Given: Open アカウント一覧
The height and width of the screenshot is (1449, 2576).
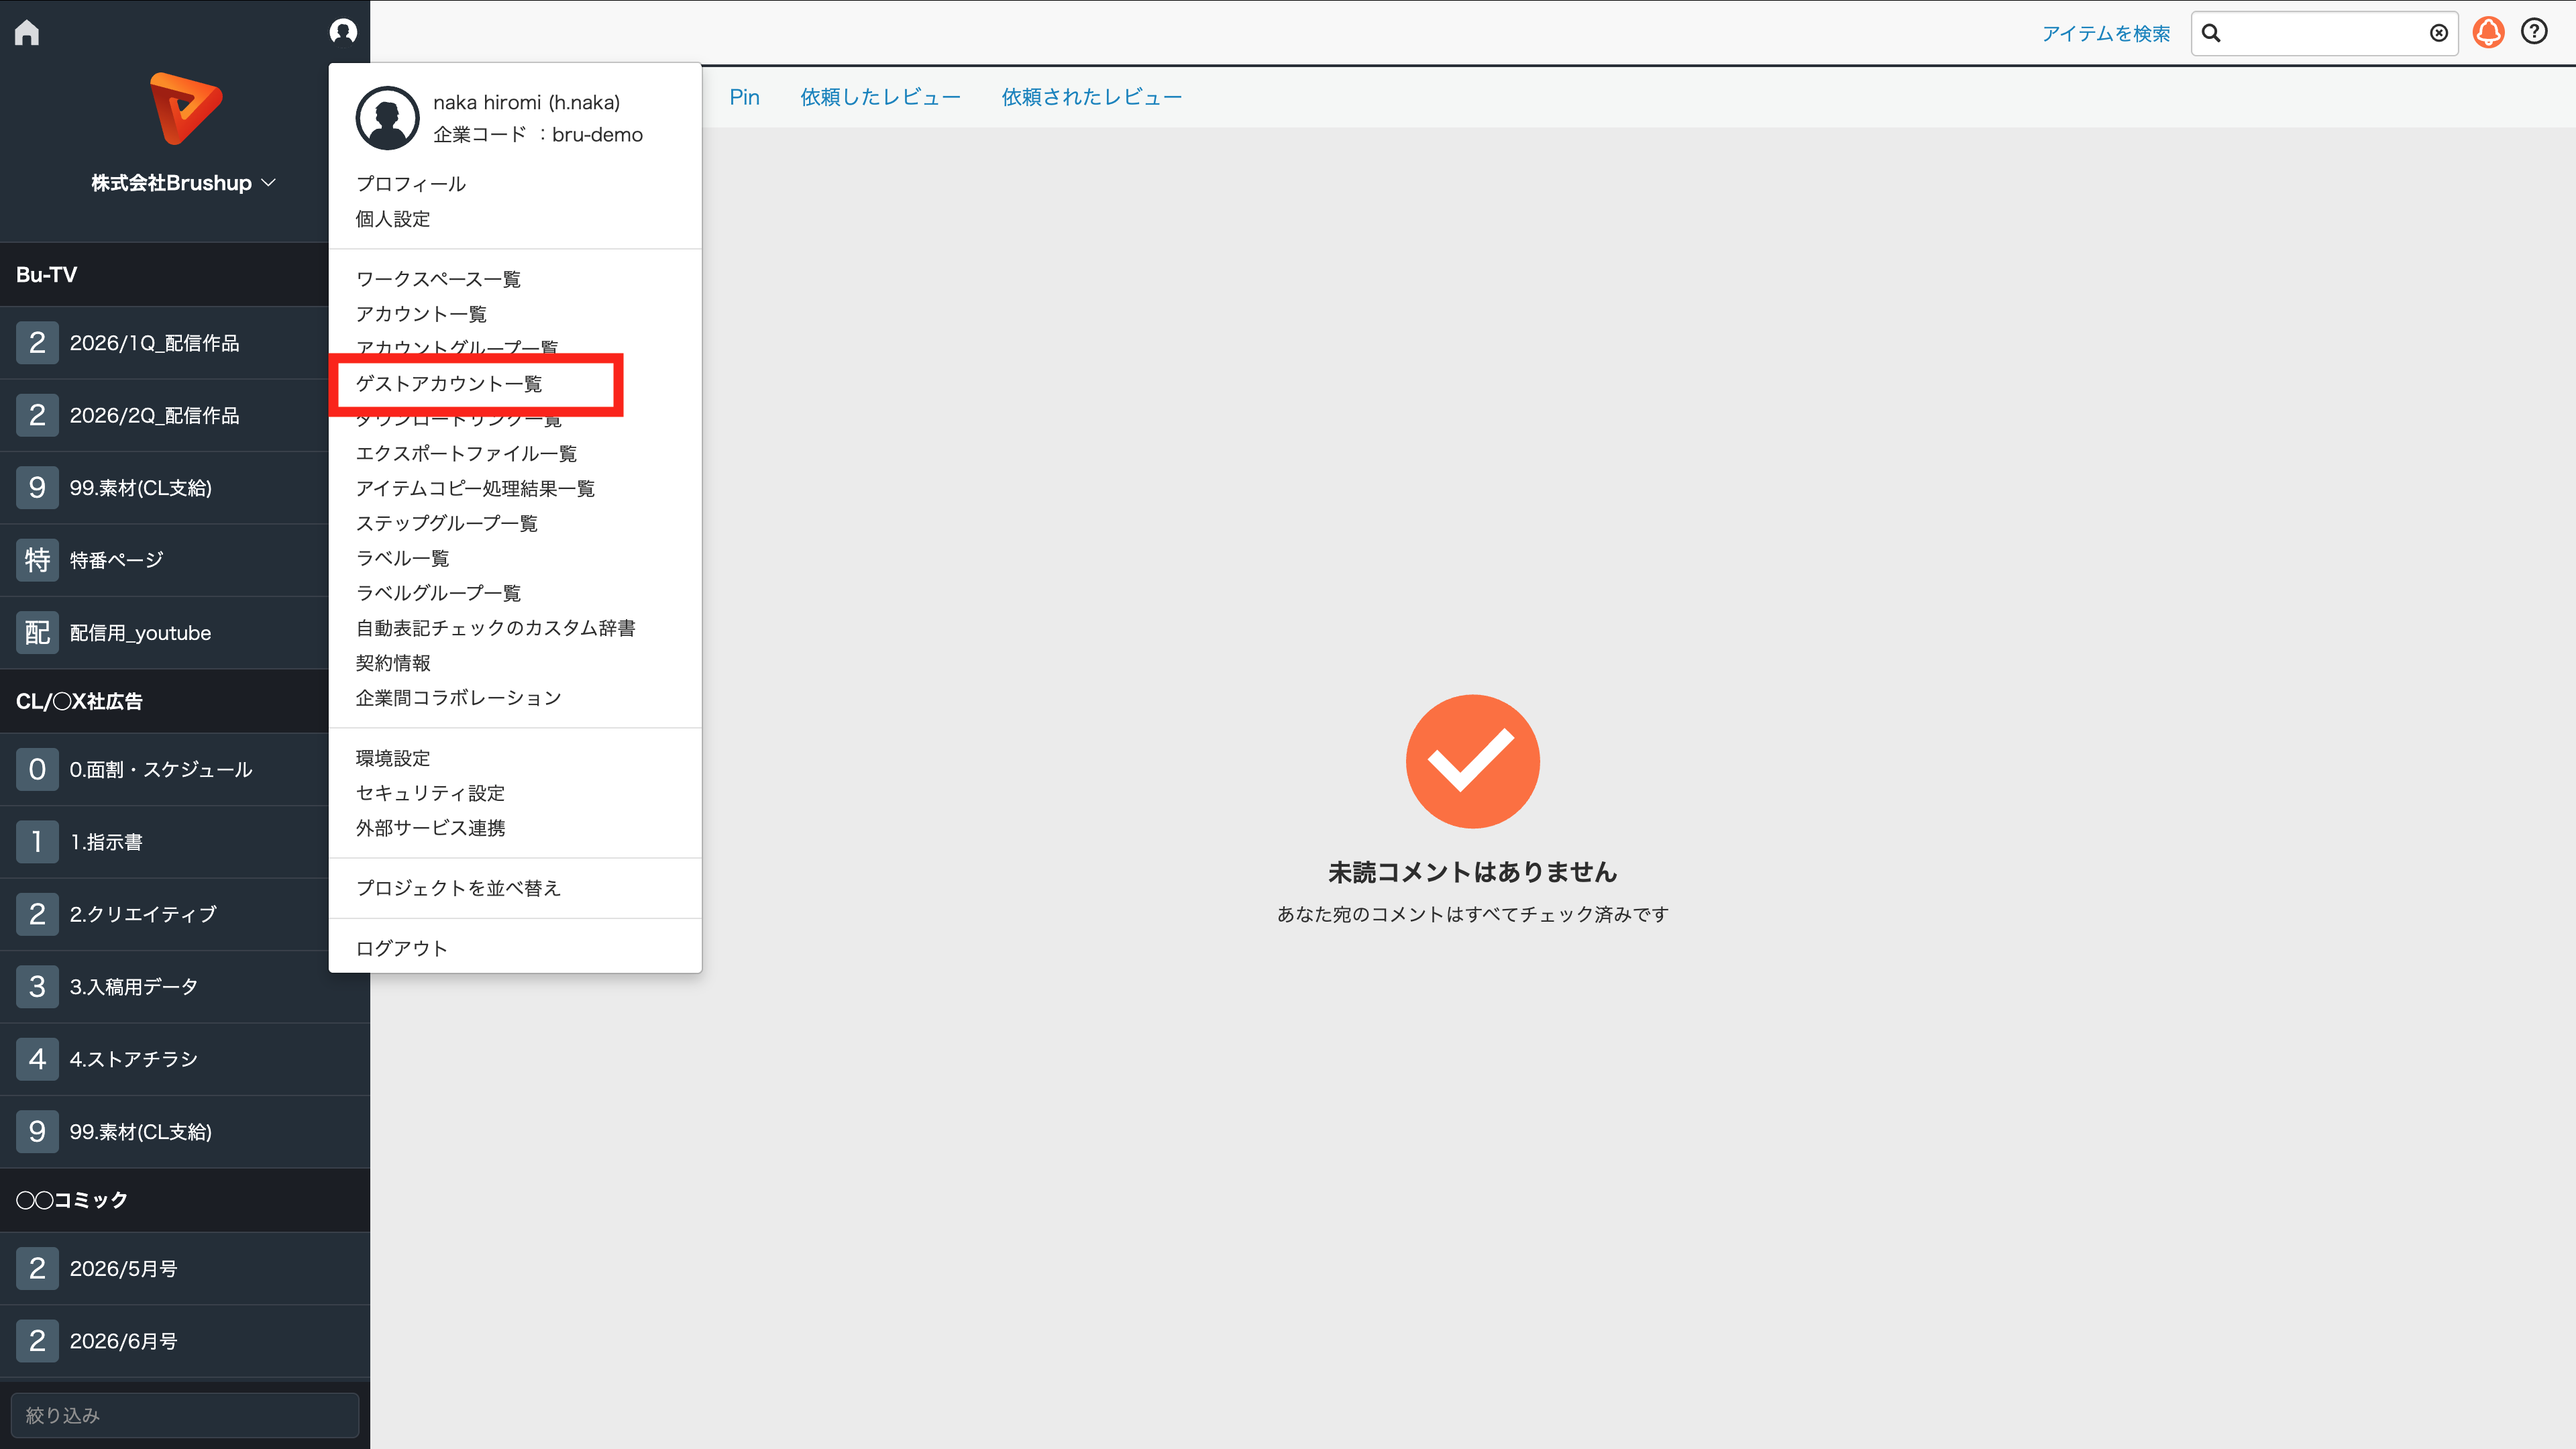Looking at the screenshot, I should 421,314.
